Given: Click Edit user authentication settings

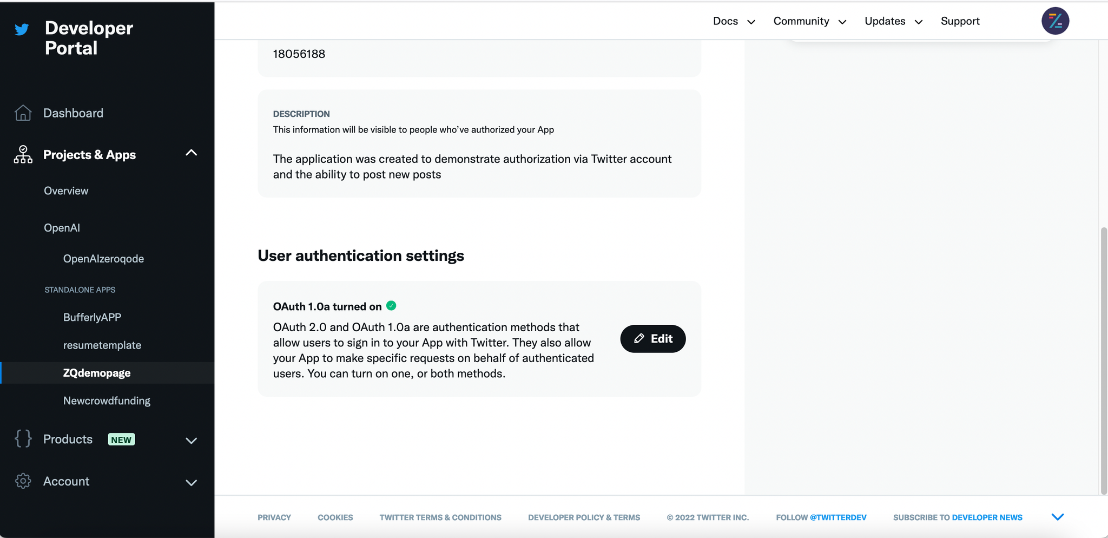Looking at the screenshot, I should click(x=653, y=339).
